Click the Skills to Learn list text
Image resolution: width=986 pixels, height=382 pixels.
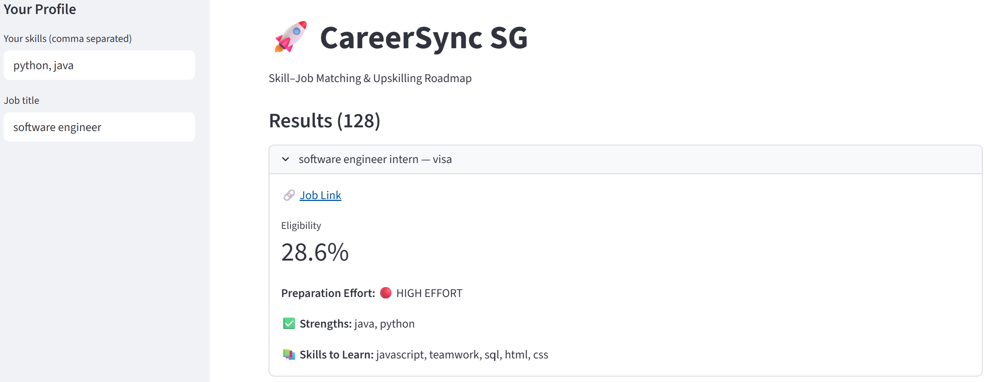click(462, 355)
